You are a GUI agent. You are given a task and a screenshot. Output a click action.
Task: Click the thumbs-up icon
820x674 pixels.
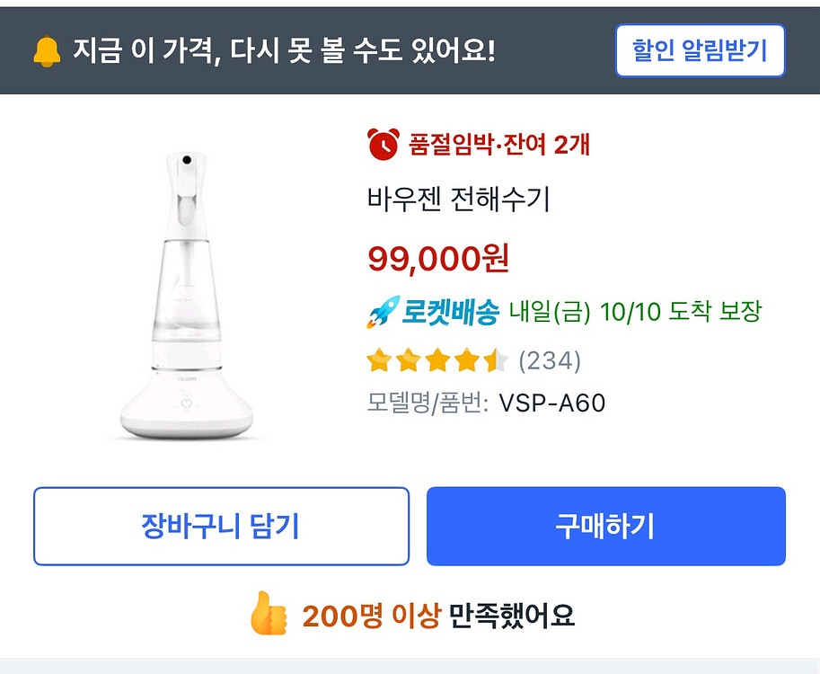268,614
